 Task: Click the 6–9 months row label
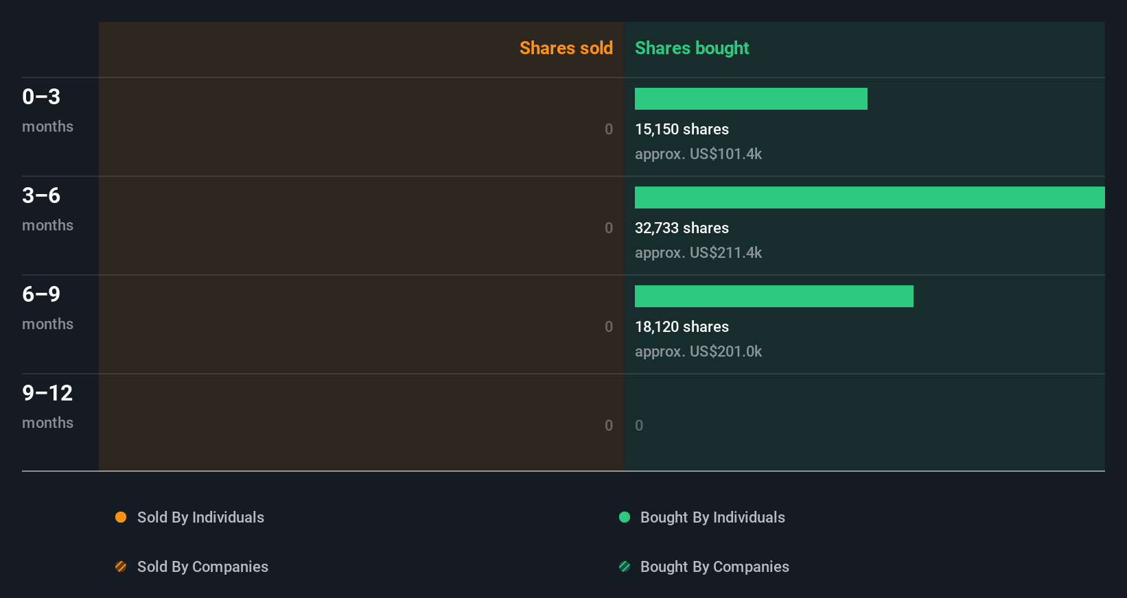(x=47, y=308)
